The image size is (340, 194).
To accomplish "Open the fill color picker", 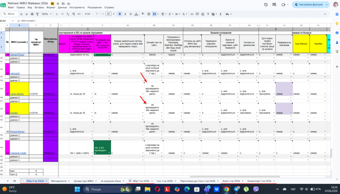I will tap(143, 14).
